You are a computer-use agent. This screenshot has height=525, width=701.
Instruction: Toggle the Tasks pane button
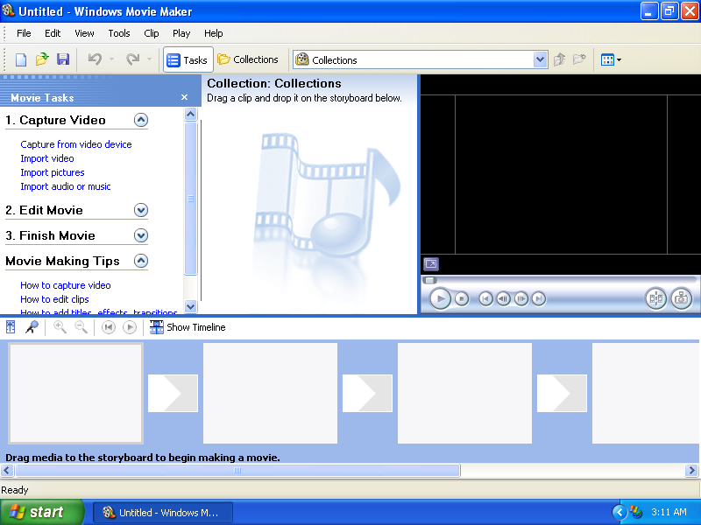(188, 59)
